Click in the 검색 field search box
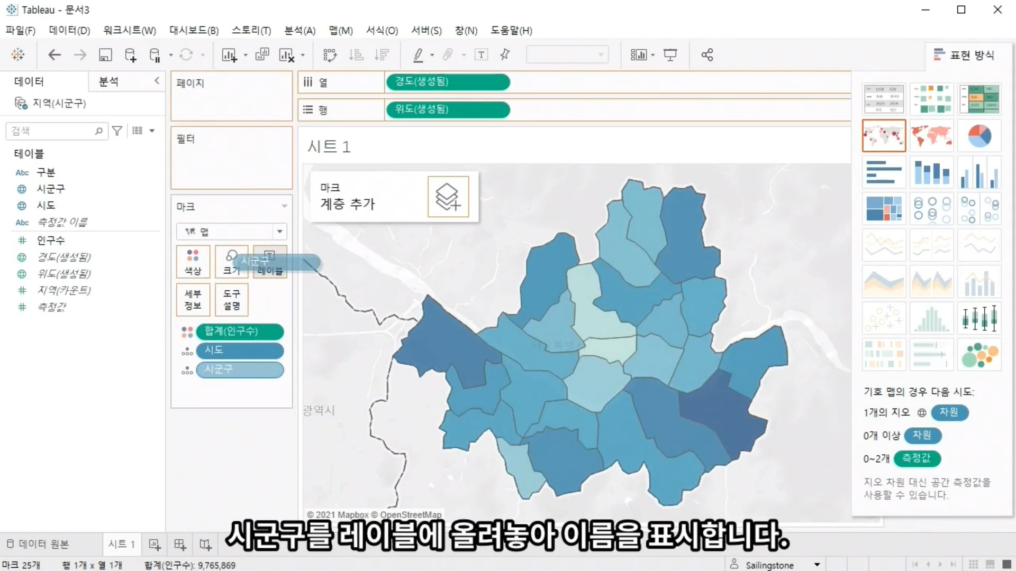1016x571 pixels. coord(52,131)
